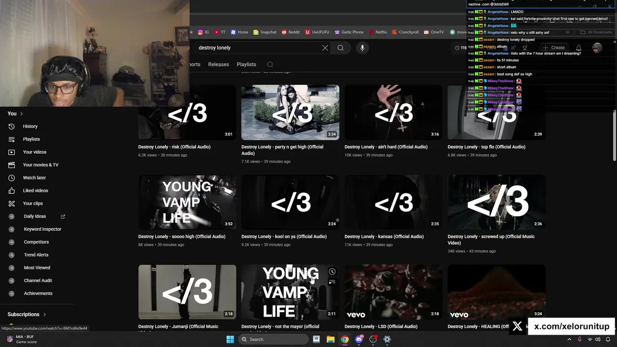Open 'top flo (Official Audio)' title
Image resolution: width=617 pixels, height=347 pixels.
coord(486,147)
